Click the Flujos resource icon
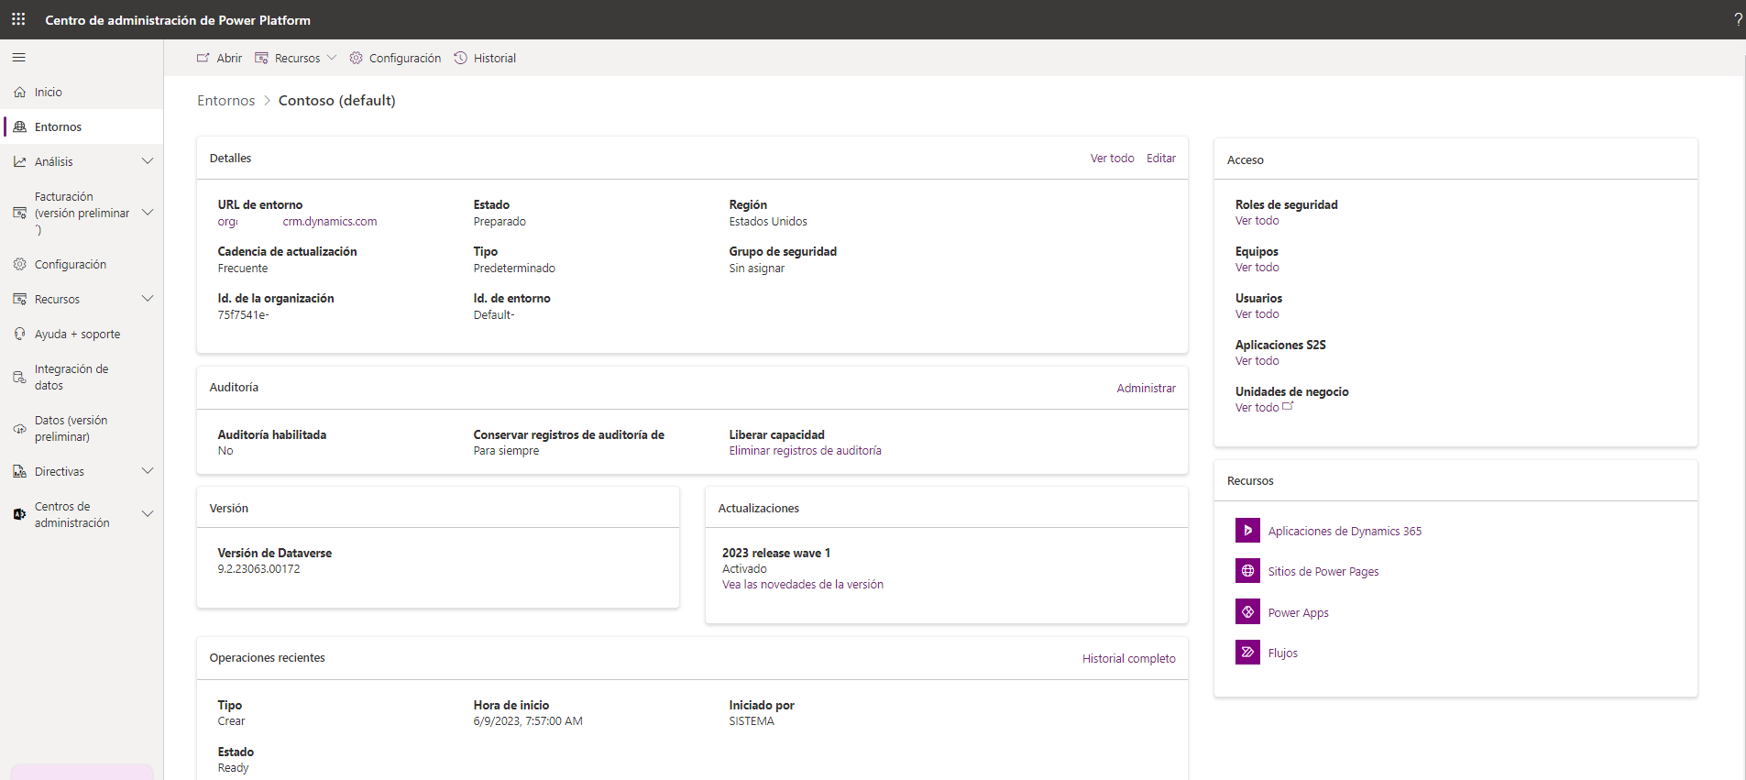 1247,653
